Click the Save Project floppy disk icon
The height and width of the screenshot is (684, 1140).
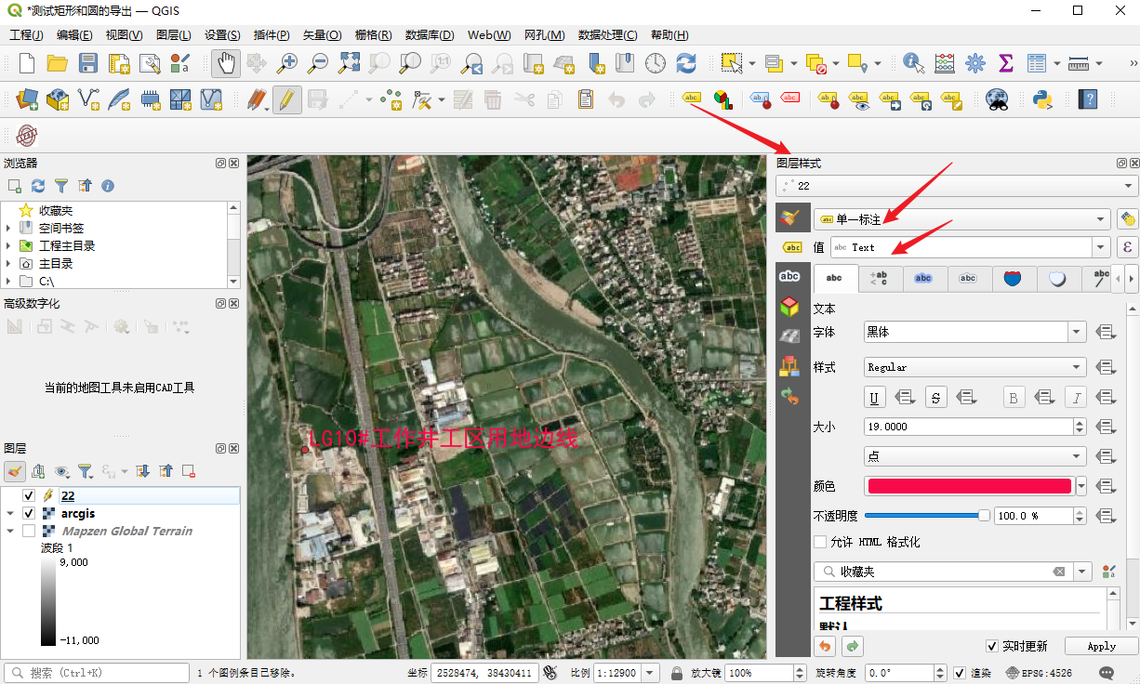pos(88,63)
